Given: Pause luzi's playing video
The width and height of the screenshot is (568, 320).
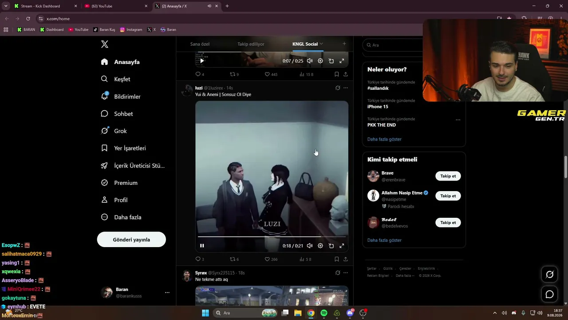Looking at the screenshot, I should pos(202,246).
